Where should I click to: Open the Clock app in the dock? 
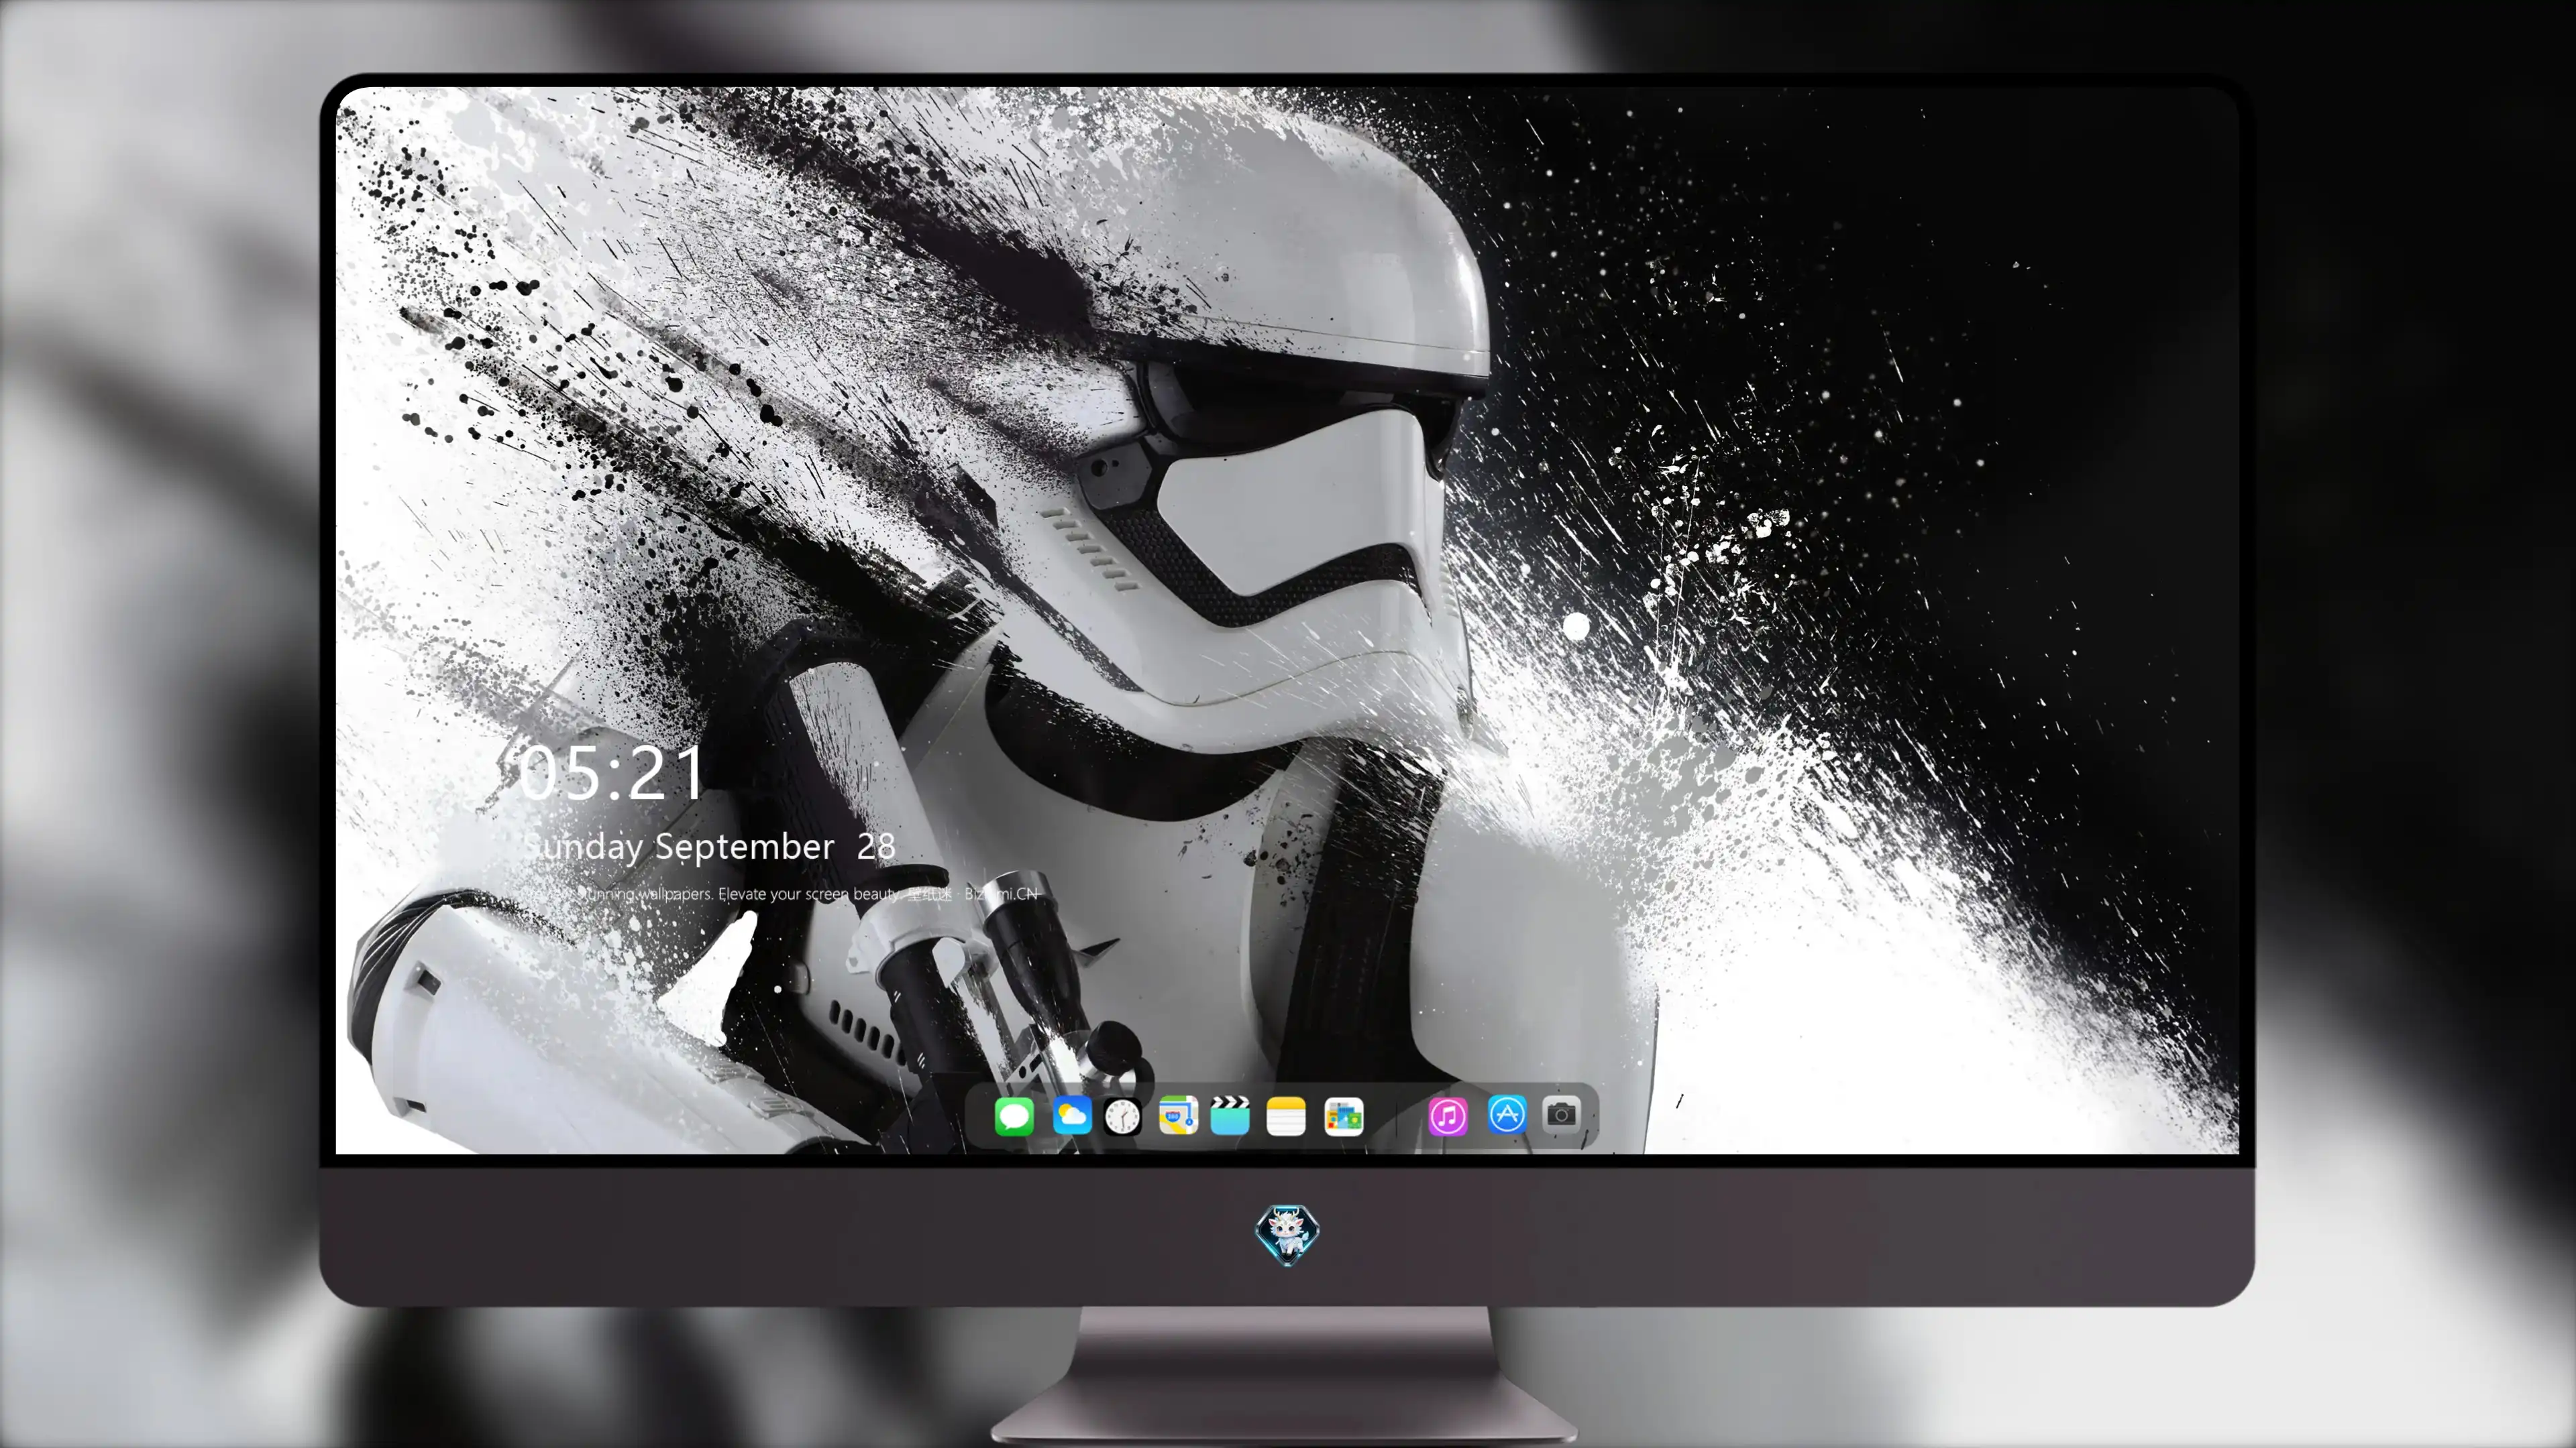(x=1122, y=1116)
